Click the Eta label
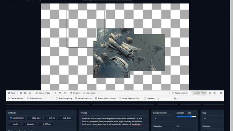This screenshot has height=131, width=233. click(x=178, y=126)
